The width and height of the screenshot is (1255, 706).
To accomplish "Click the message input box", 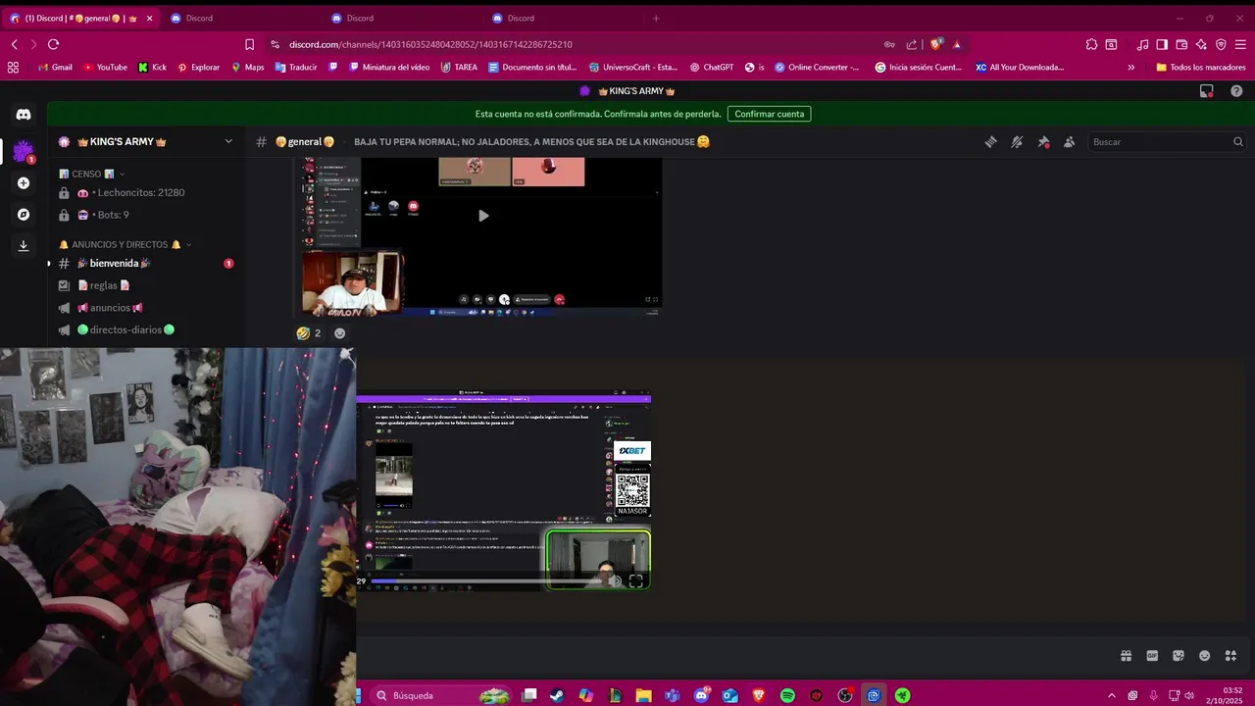I will (735, 656).
